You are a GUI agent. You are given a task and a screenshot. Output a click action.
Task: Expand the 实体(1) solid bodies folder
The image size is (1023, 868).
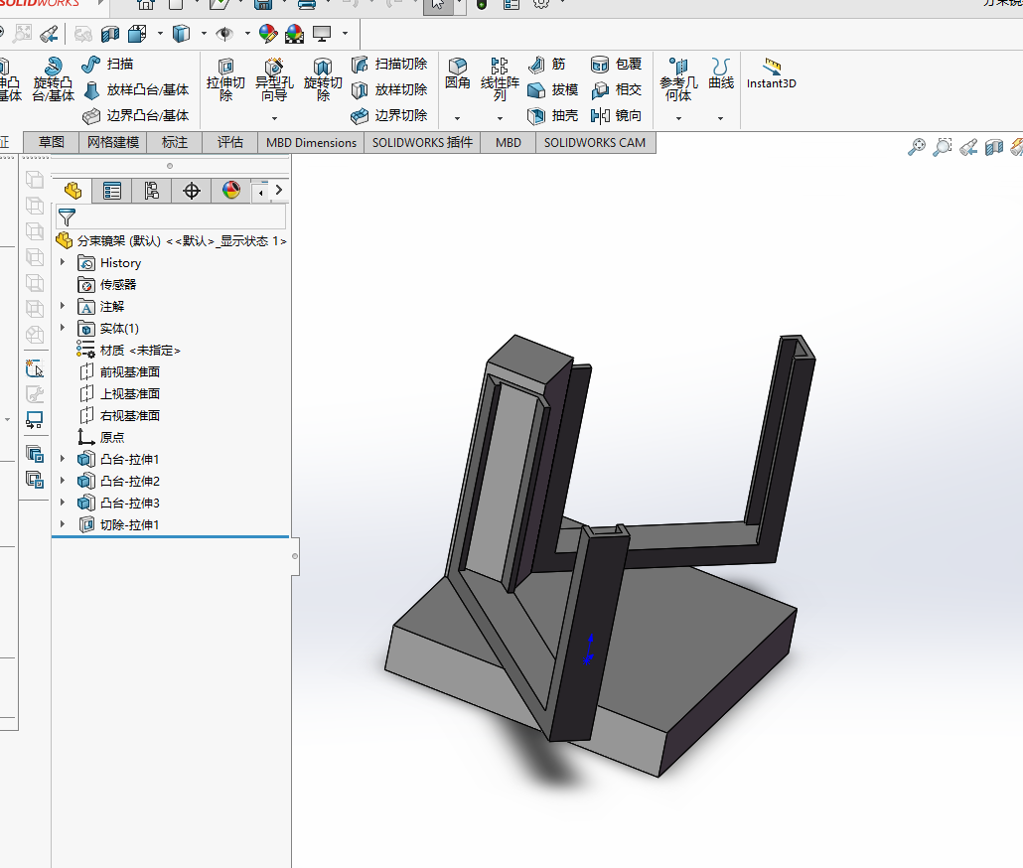click(63, 328)
